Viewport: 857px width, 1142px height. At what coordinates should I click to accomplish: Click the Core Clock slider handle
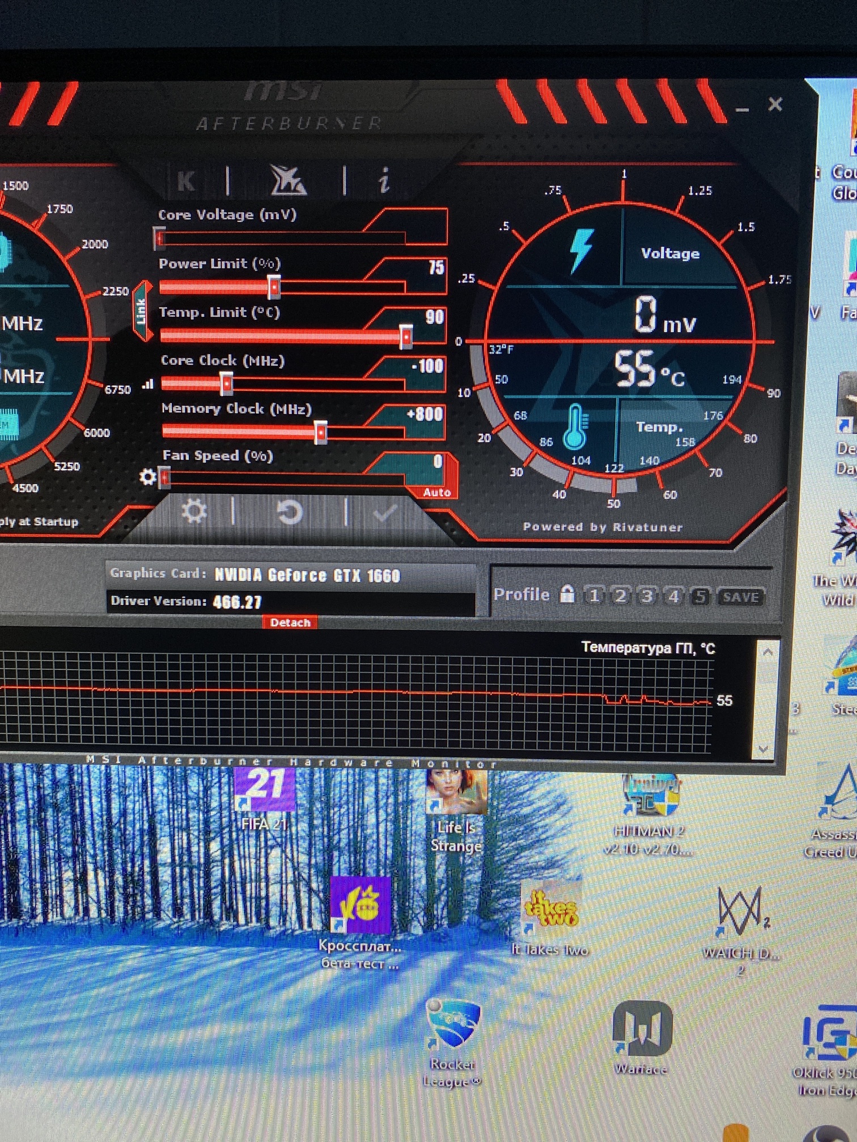pyautogui.click(x=227, y=384)
